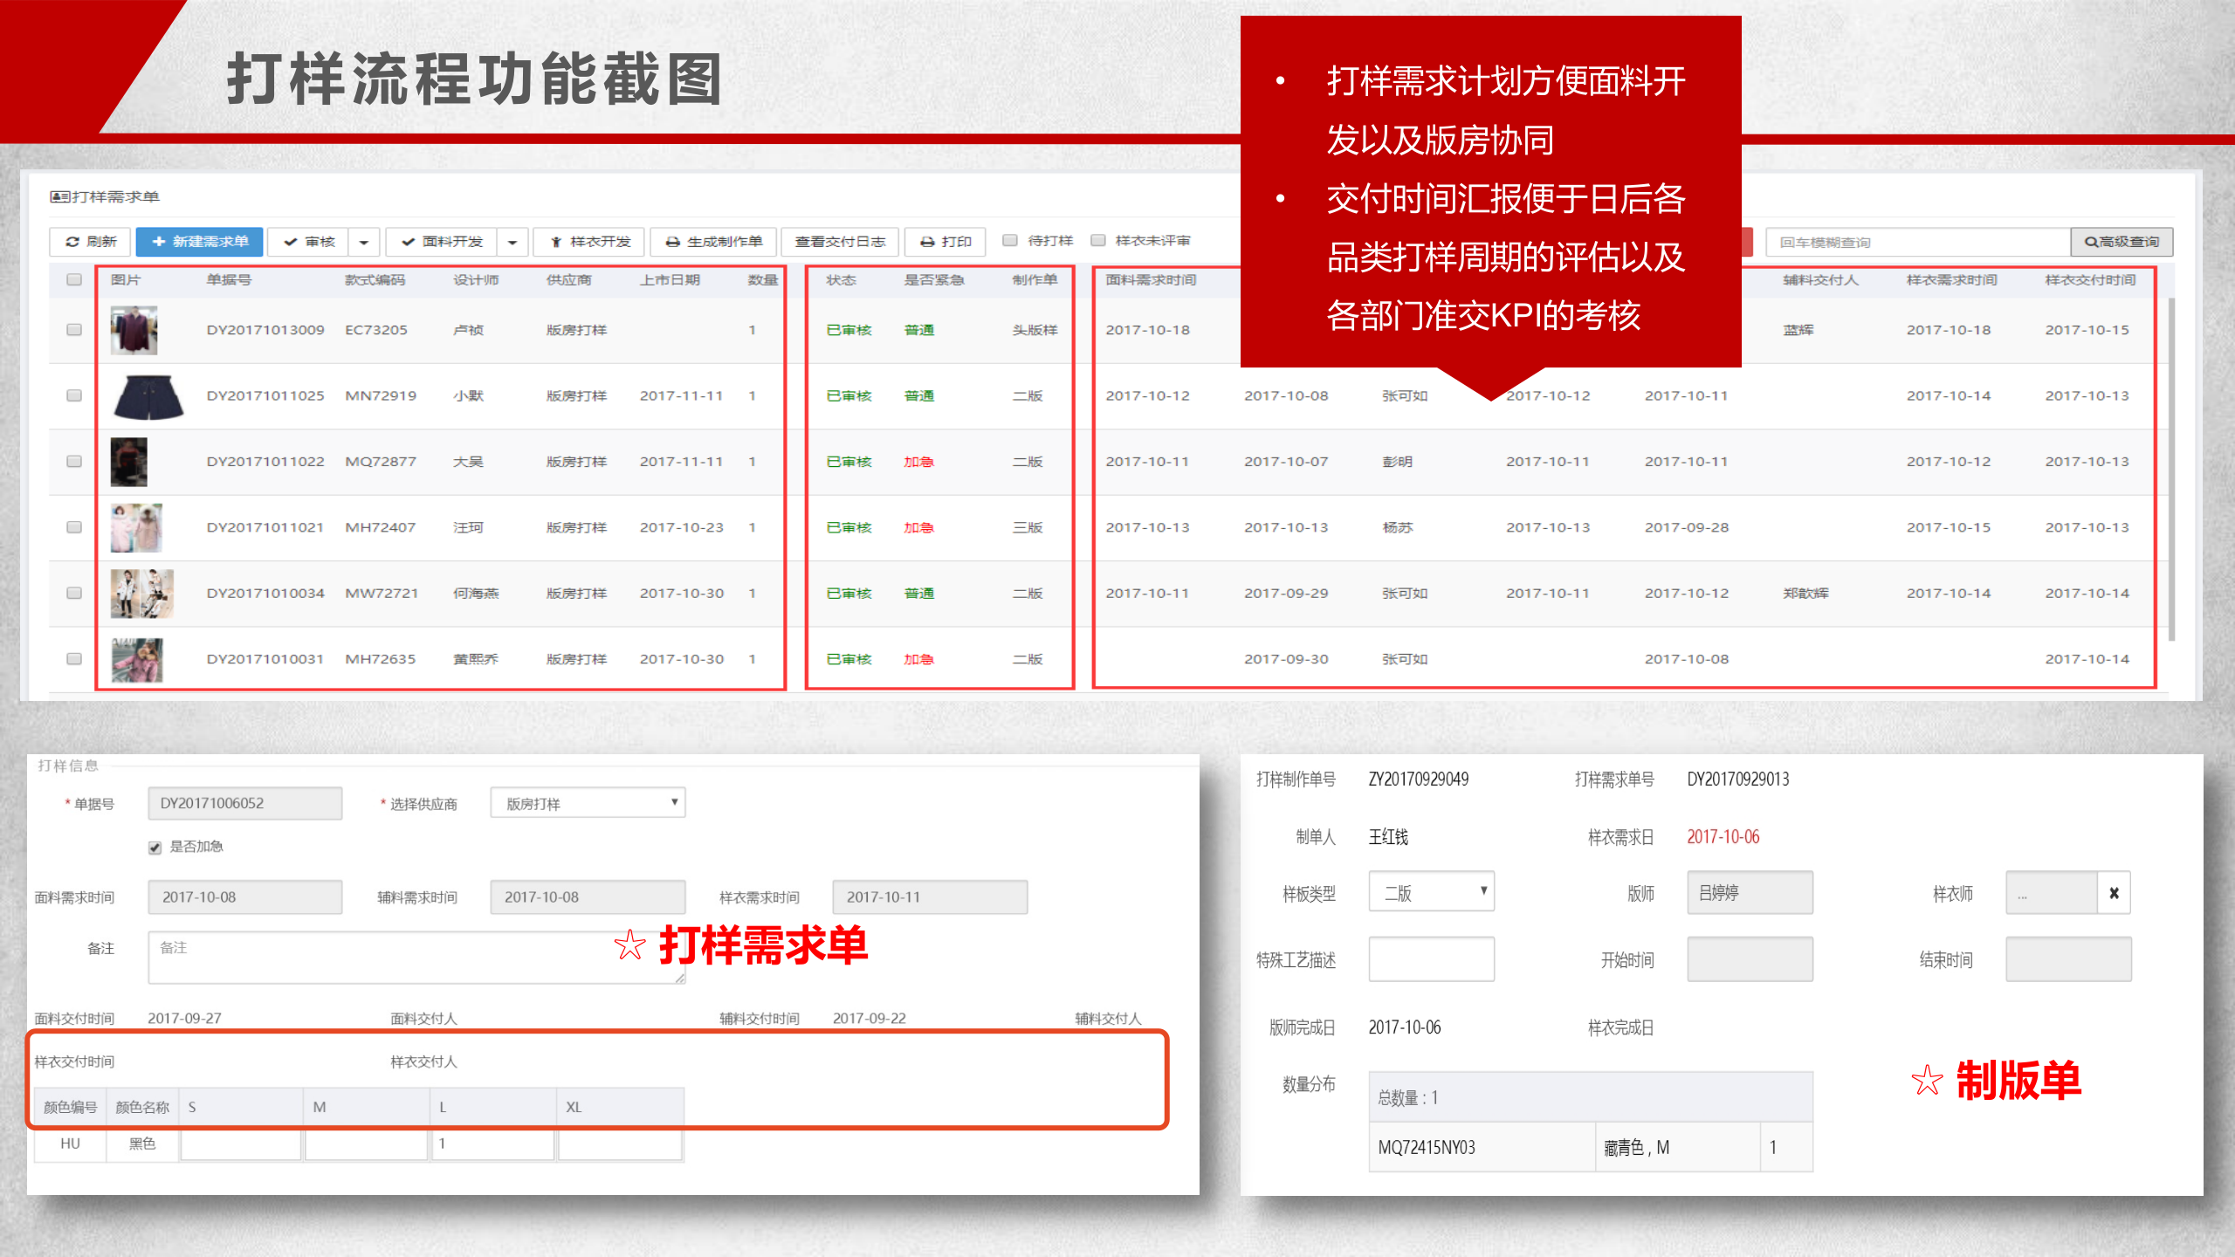Click the printer icon to print 打印
This screenshot has width=2235, height=1257.
(926, 242)
